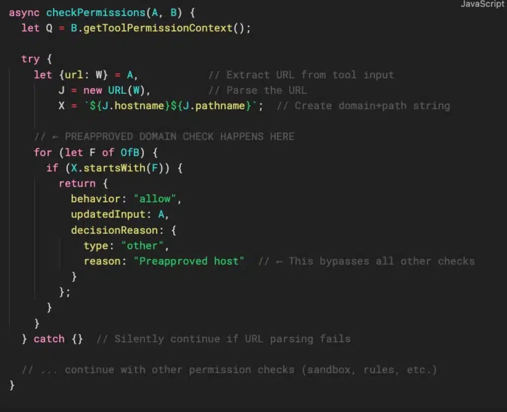Click the "Preapproved host" string
This screenshot has width=507, height=412.
[189, 261]
